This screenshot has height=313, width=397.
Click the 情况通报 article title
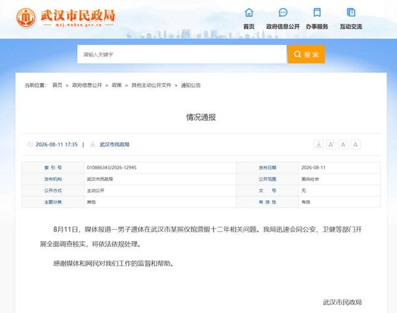tap(201, 117)
